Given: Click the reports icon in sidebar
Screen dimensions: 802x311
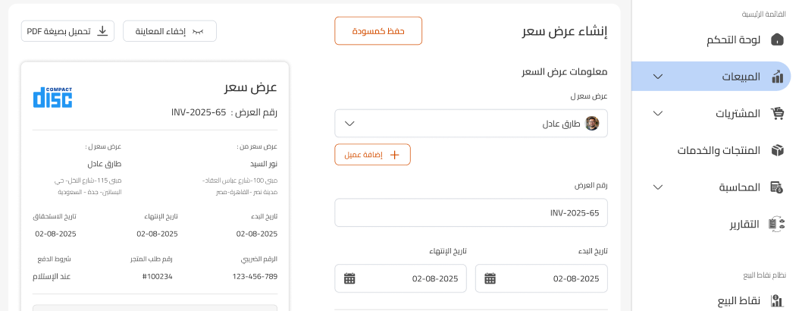Looking at the screenshot, I should pos(777,224).
